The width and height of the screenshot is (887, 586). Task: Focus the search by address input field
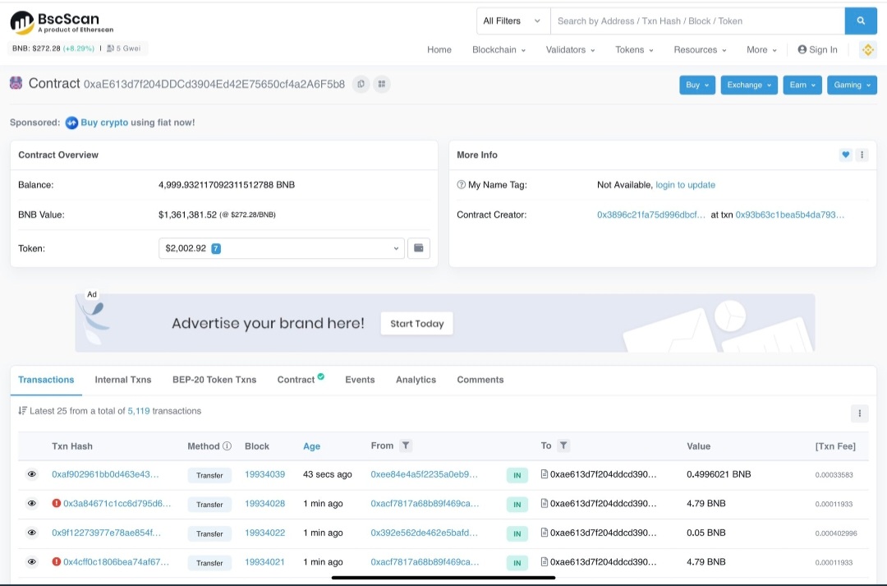(x=697, y=21)
